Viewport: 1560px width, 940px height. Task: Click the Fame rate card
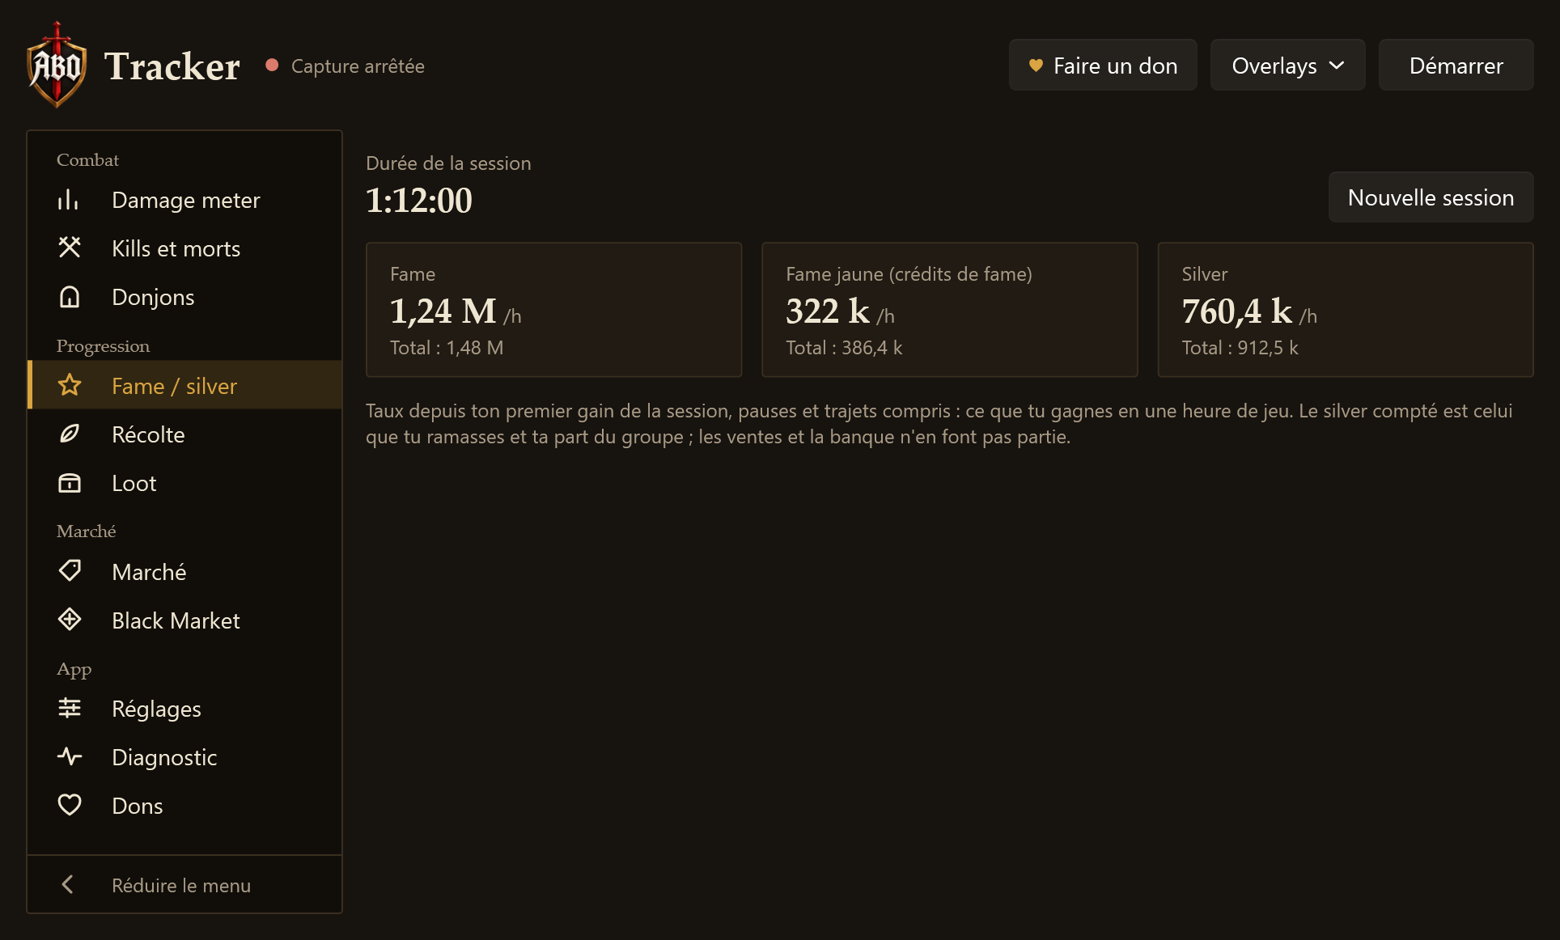tap(553, 310)
